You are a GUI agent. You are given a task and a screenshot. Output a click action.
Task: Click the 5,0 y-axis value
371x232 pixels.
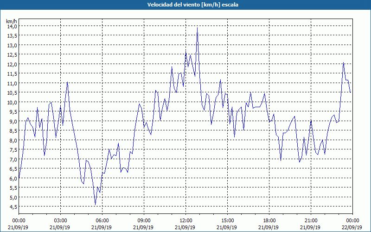pos(13,198)
